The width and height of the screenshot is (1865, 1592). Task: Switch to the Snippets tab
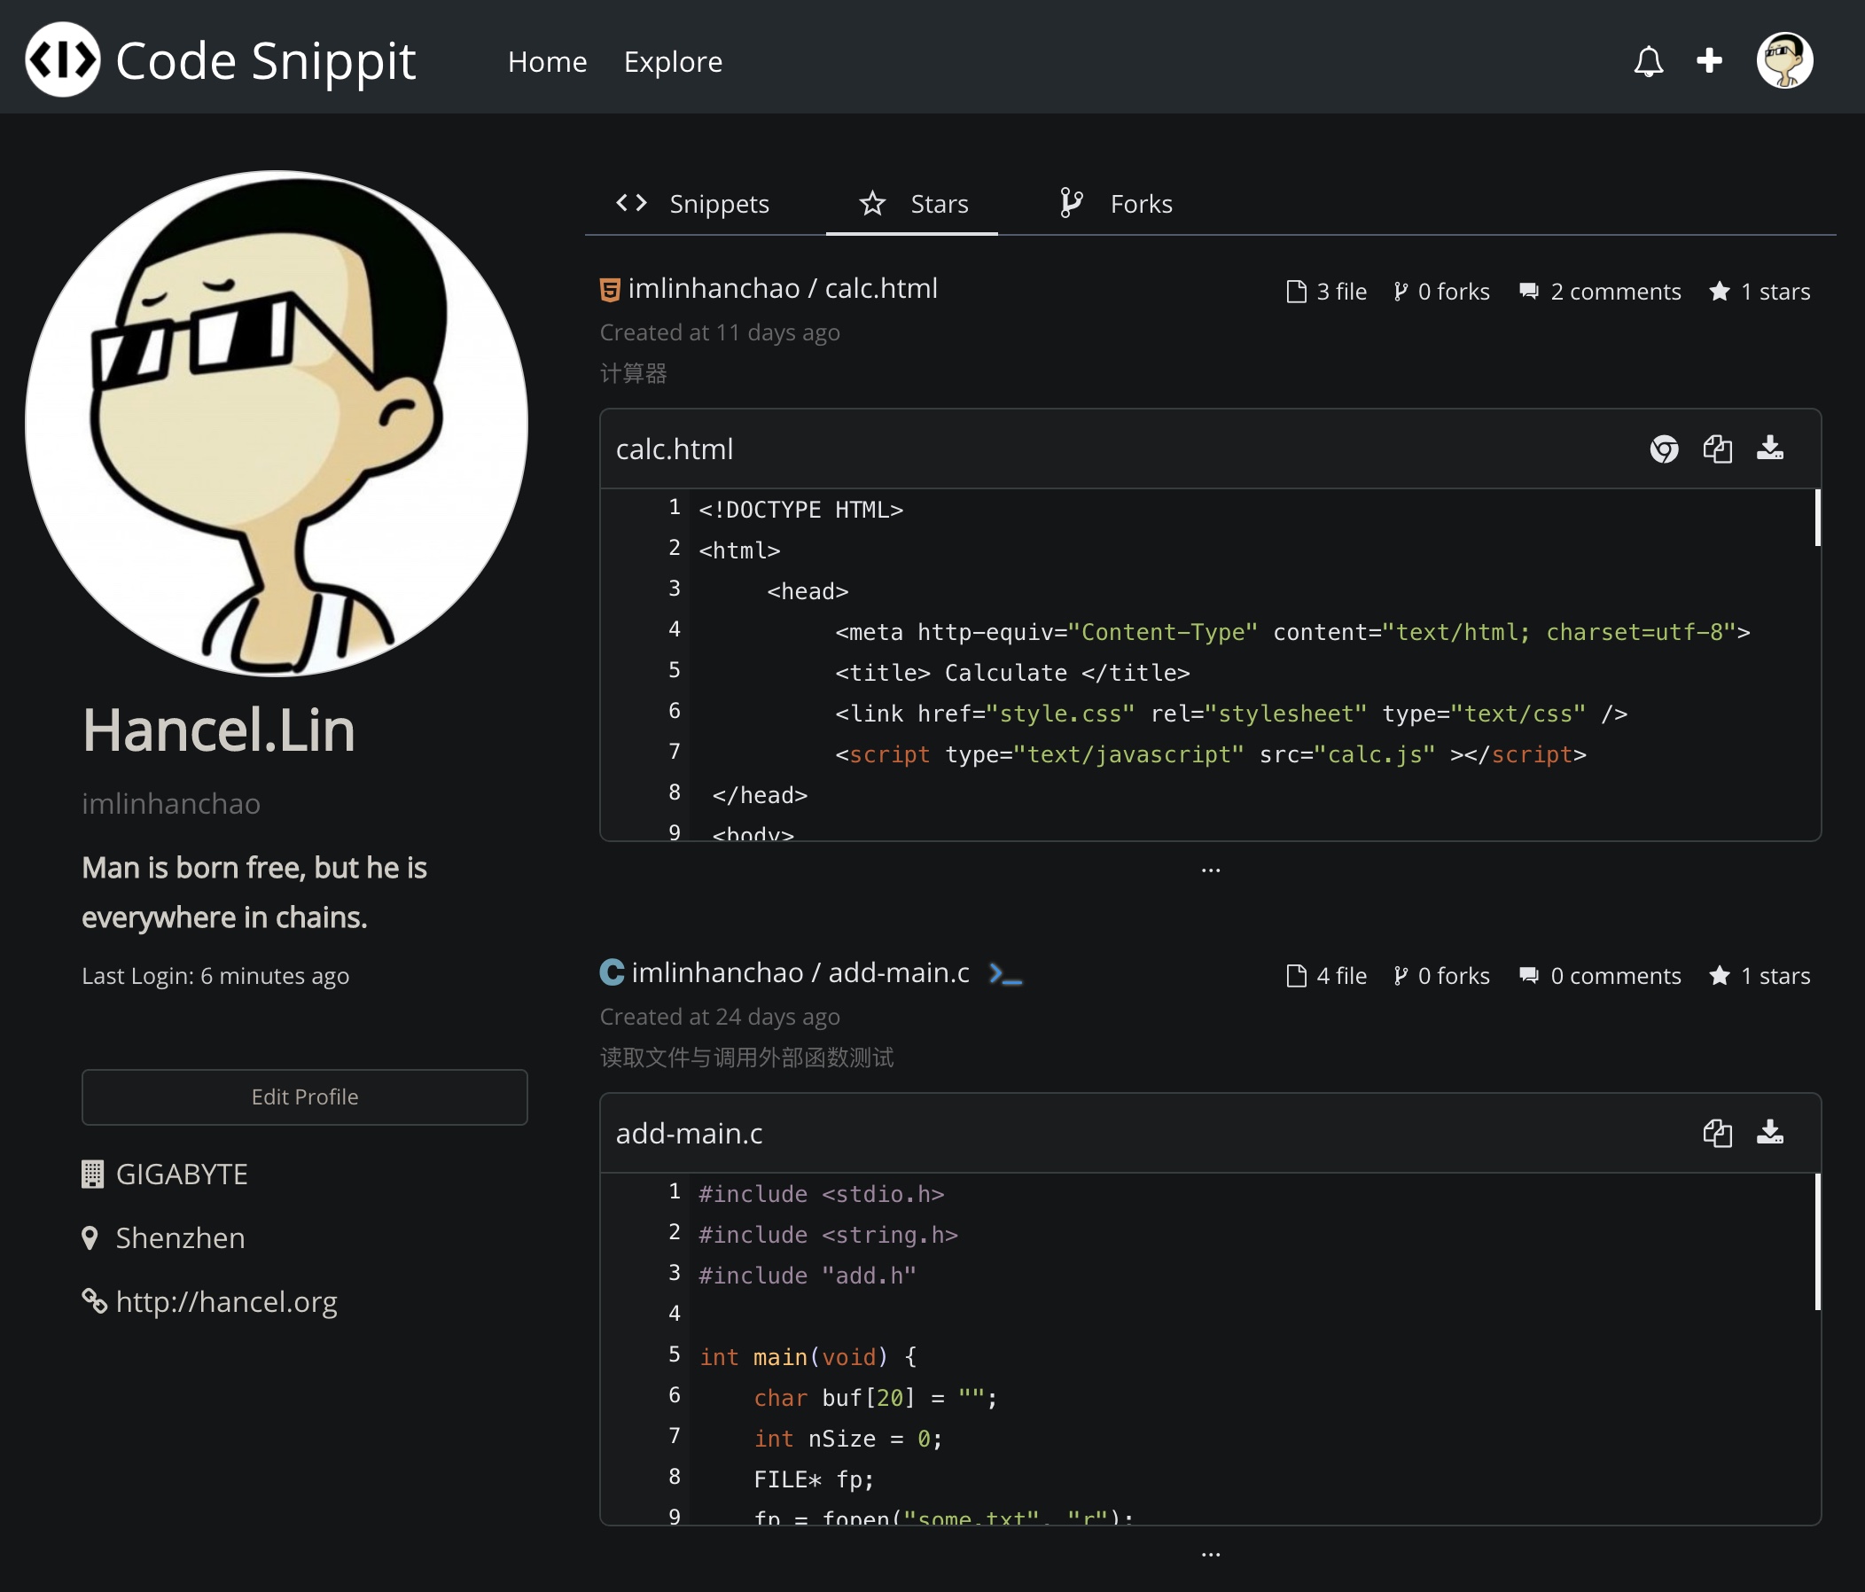693,204
